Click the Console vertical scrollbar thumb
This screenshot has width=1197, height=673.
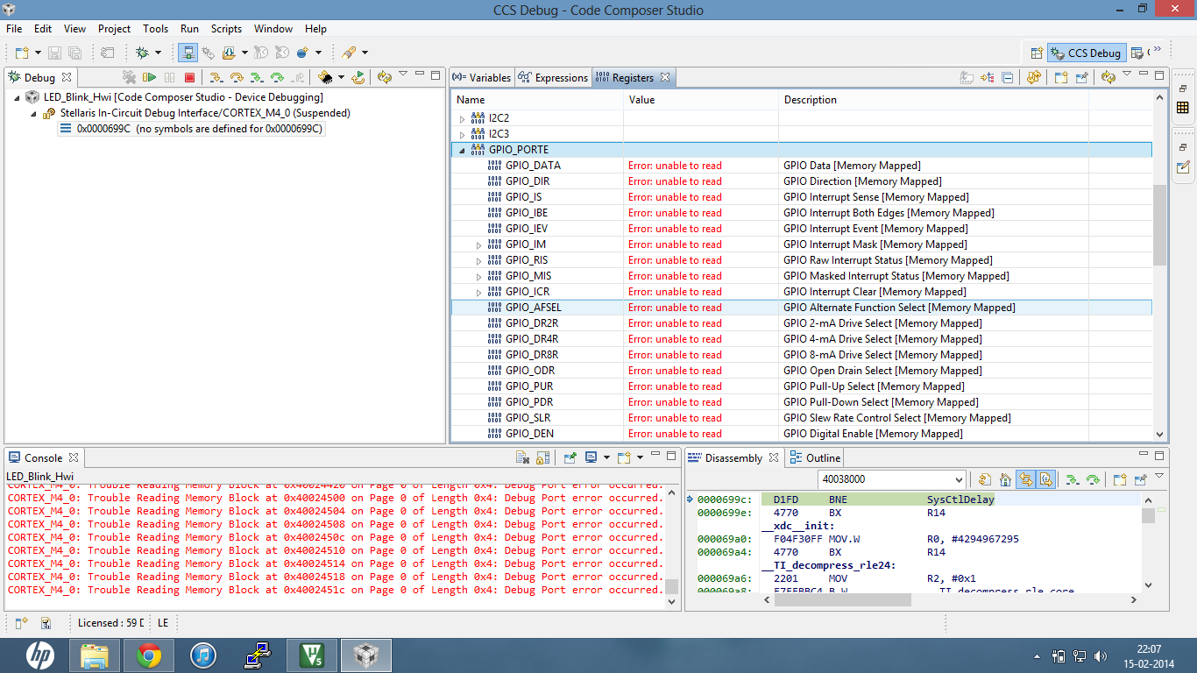(672, 586)
